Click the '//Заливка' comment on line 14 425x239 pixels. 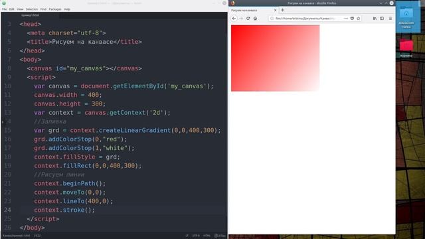click(x=50, y=121)
